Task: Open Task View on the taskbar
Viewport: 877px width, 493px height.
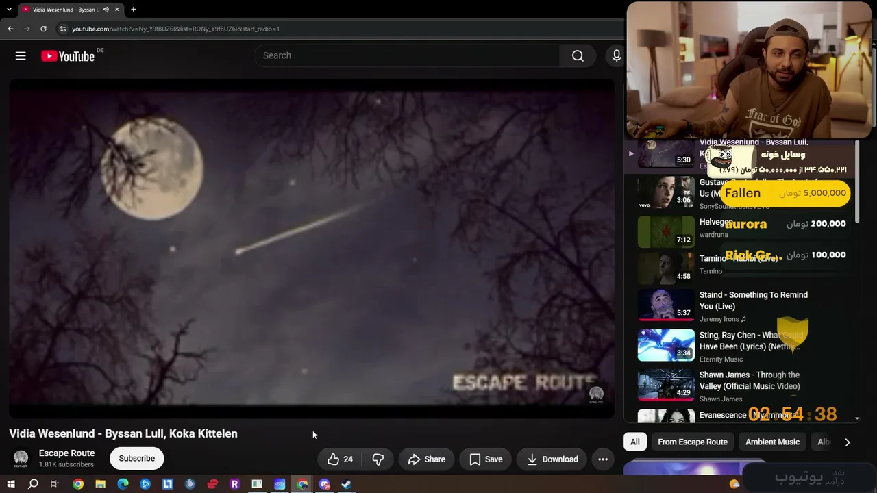Action: [x=55, y=484]
